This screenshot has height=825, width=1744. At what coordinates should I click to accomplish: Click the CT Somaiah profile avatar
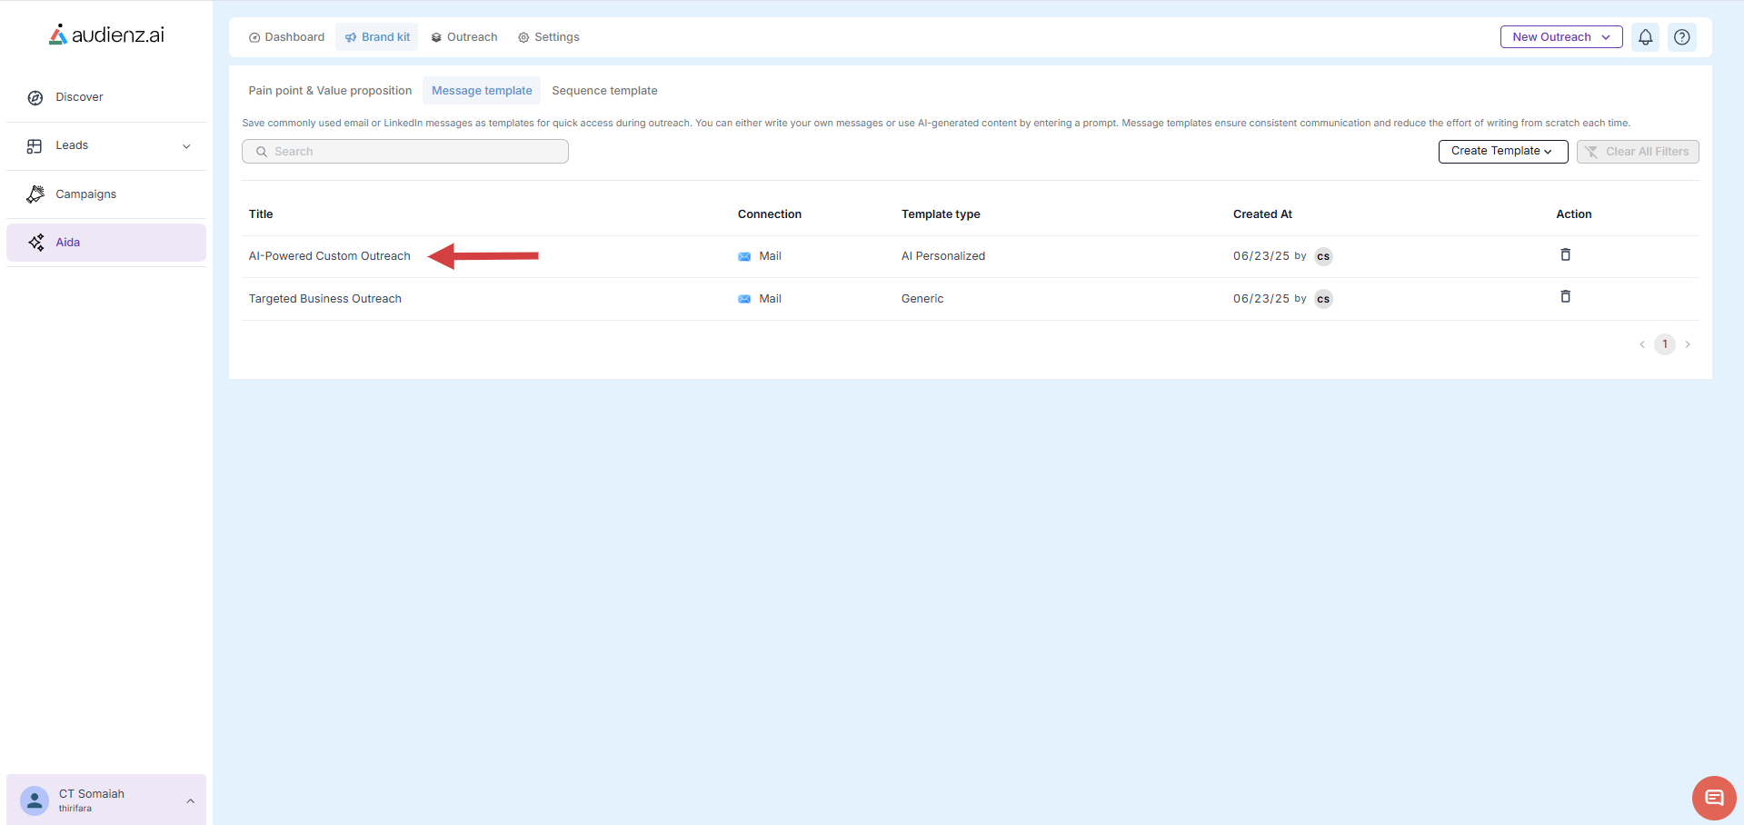[35, 800]
